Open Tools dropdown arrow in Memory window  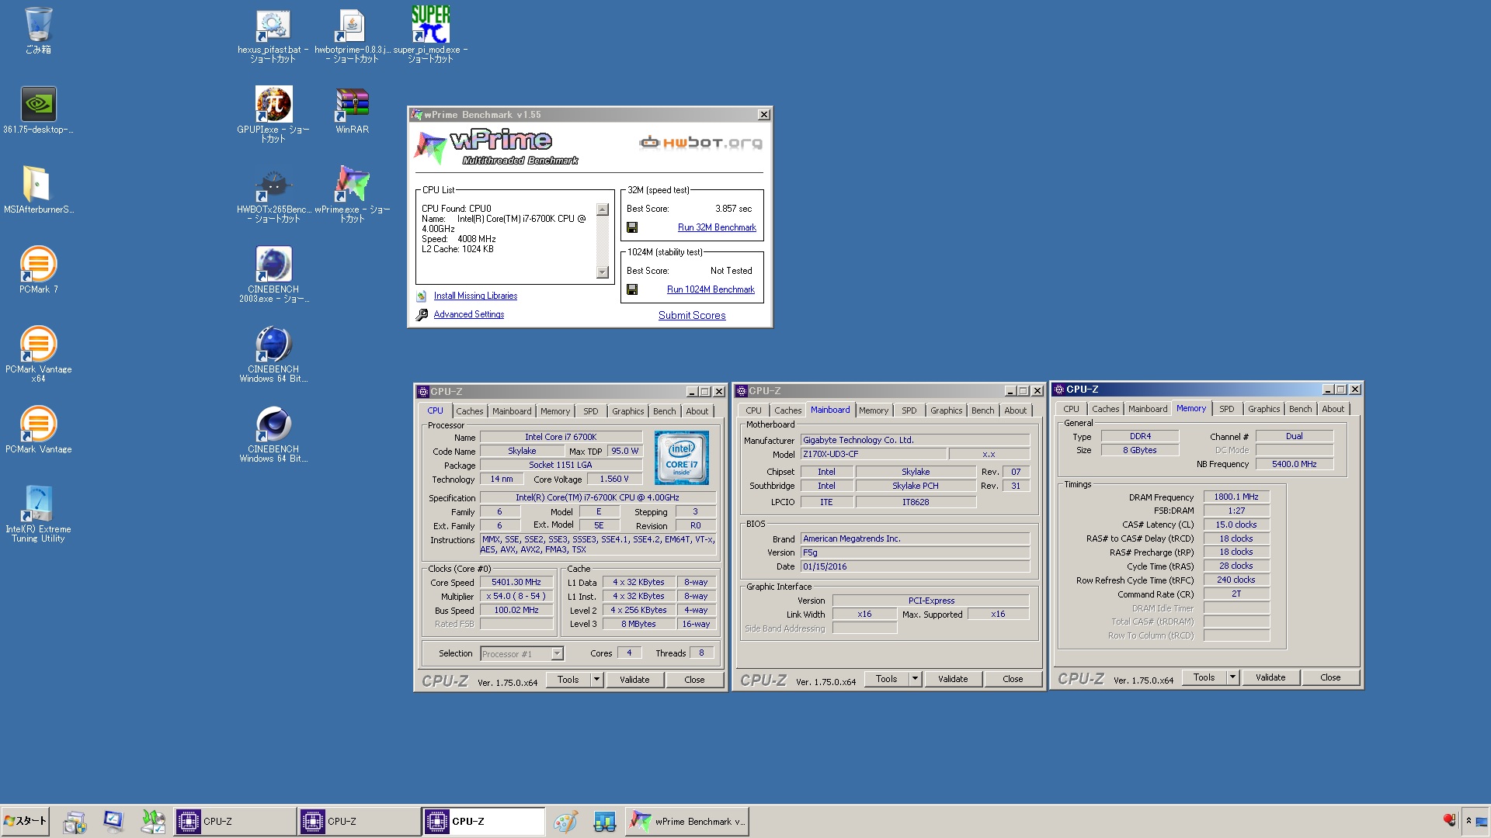pyautogui.click(x=1232, y=677)
